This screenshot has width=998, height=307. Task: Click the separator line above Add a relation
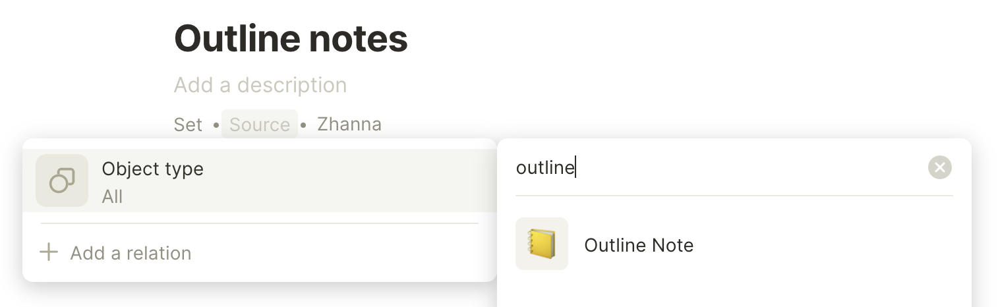point(259,223)
